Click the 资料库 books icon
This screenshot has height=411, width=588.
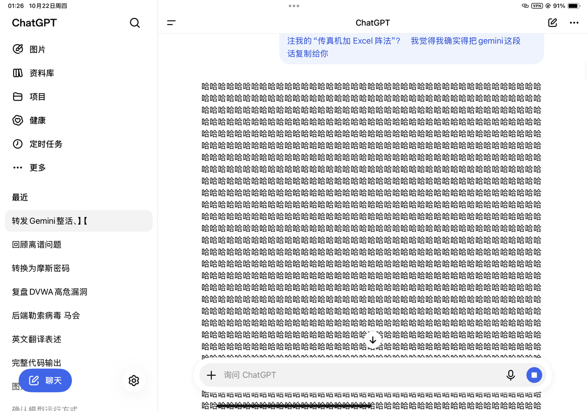18,73
